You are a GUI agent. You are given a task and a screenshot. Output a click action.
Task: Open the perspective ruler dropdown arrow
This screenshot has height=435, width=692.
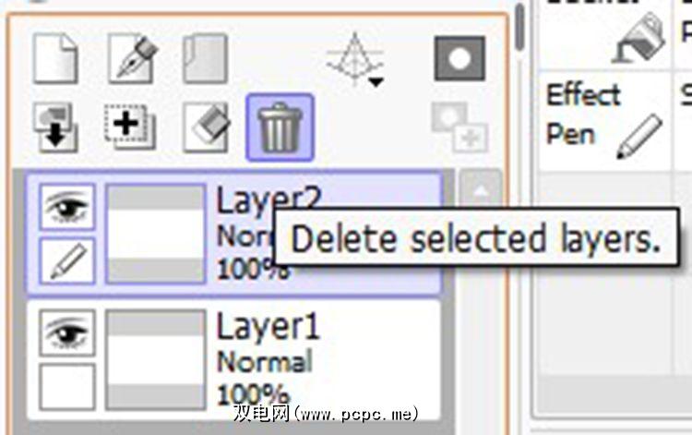tap(376, 82)
